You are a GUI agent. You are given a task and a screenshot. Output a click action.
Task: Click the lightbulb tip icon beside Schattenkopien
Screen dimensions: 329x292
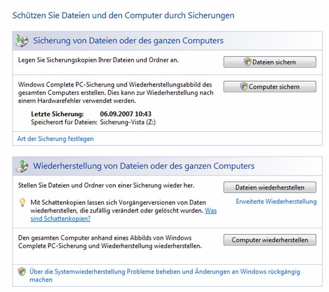tap(22, 203)
